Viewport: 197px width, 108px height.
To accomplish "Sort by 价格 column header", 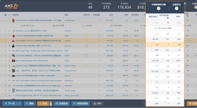I will (126, 15).
